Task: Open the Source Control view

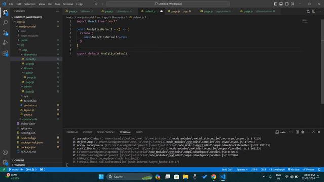Action: click(x=5, y=32)
